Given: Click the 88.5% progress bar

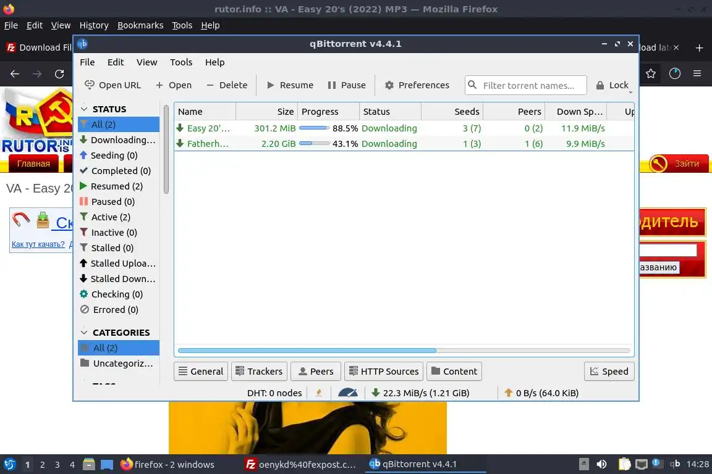Looking at the screenshot, I should click(x=314, y=128).
